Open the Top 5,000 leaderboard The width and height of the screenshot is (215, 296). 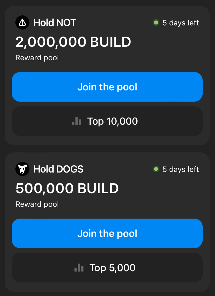(x=107, y=268)
